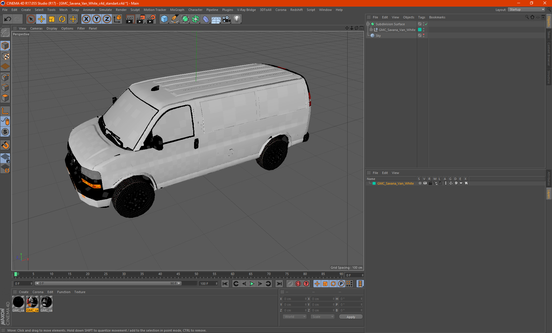The width and height of the screenshot is (552, 333).
Task: Open the World coordinate dropdown
Action: click(x=295, y=317)
